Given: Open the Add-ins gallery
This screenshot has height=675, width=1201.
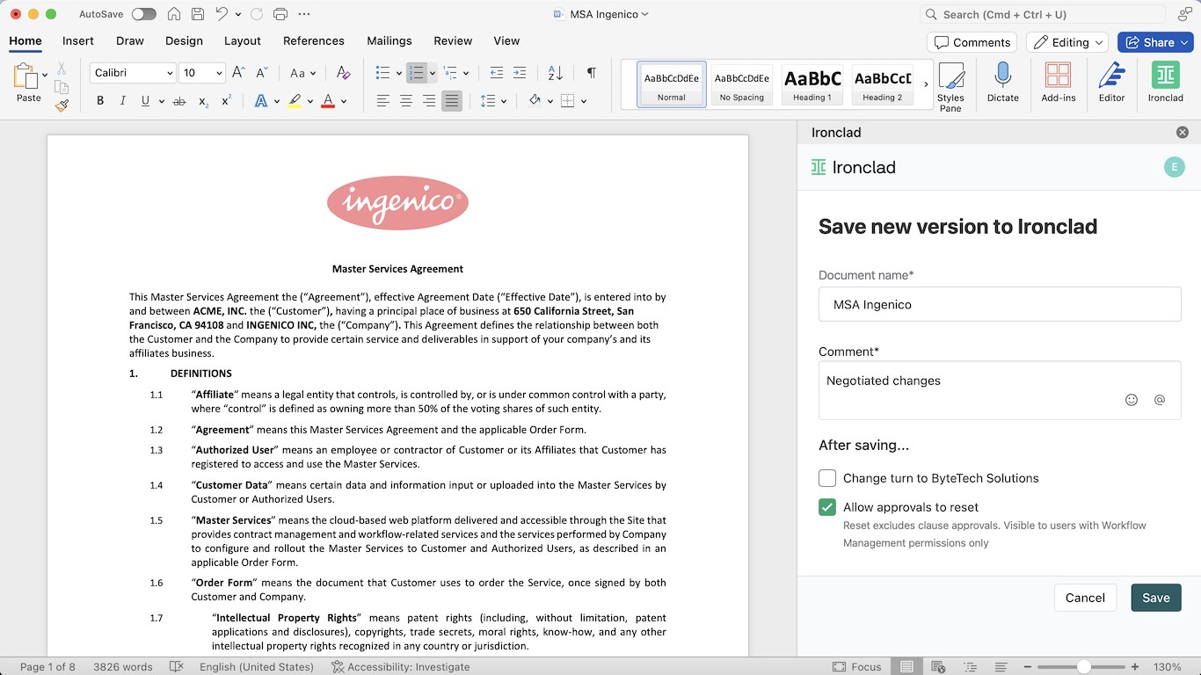Looking at the screenshot, I should (x=1059, y=83).
